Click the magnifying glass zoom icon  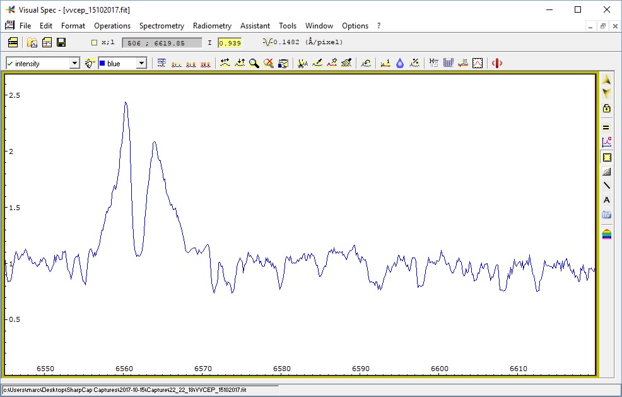[x=254, y=63]
